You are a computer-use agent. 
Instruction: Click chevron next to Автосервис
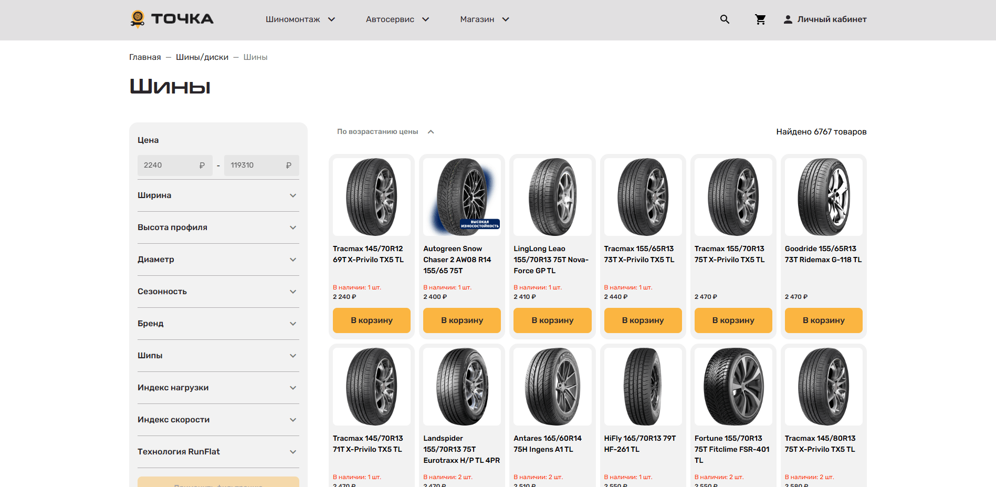click(x=425, y=19)
